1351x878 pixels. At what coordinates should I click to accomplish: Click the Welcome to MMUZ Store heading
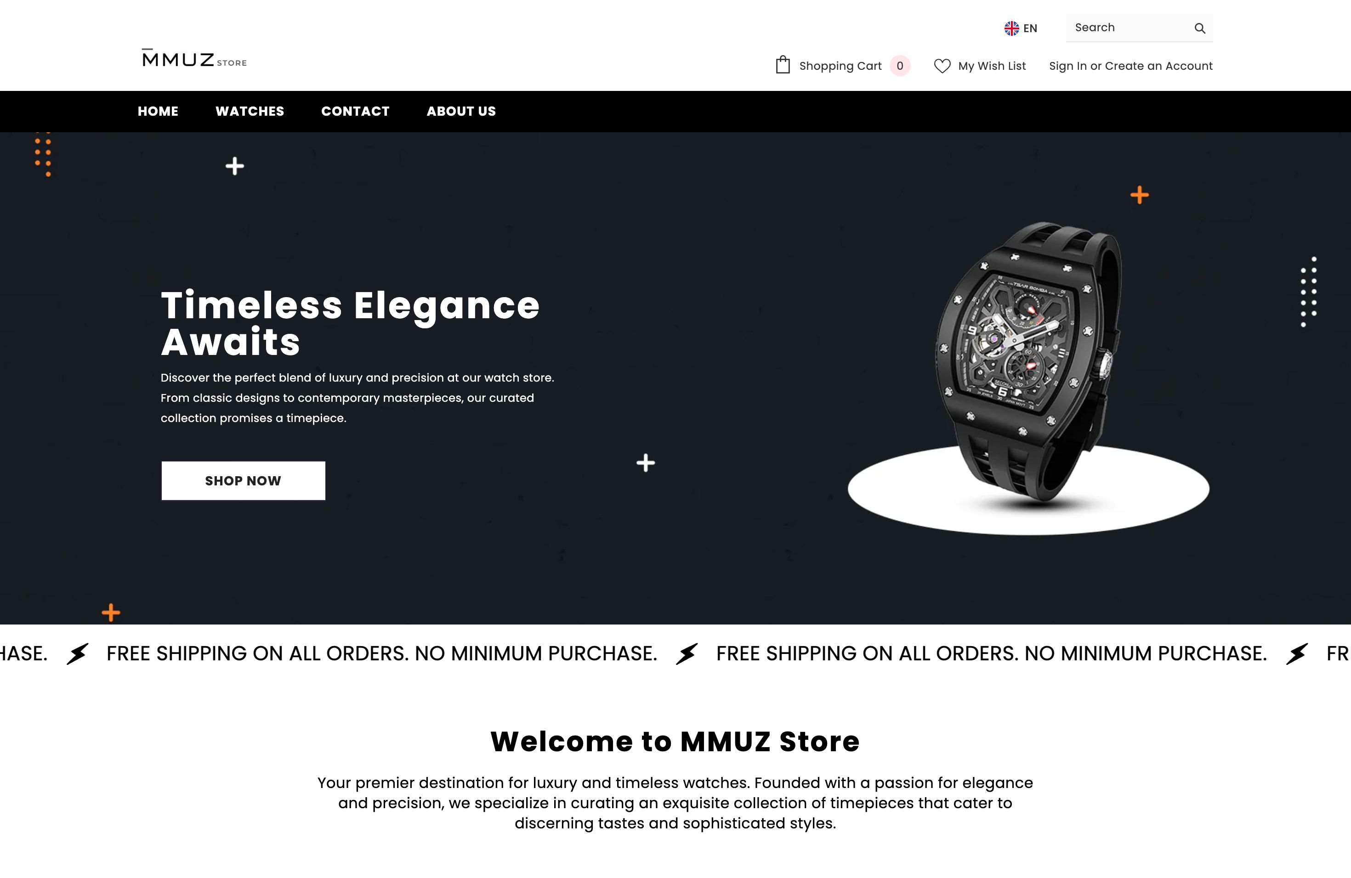pyautogui.click(x=675, y=741)
